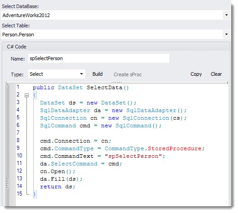Image resolution: width=238 pixels, height=213 pixels.
Task: Click the Create sProc button
Action: click(128, 74)
